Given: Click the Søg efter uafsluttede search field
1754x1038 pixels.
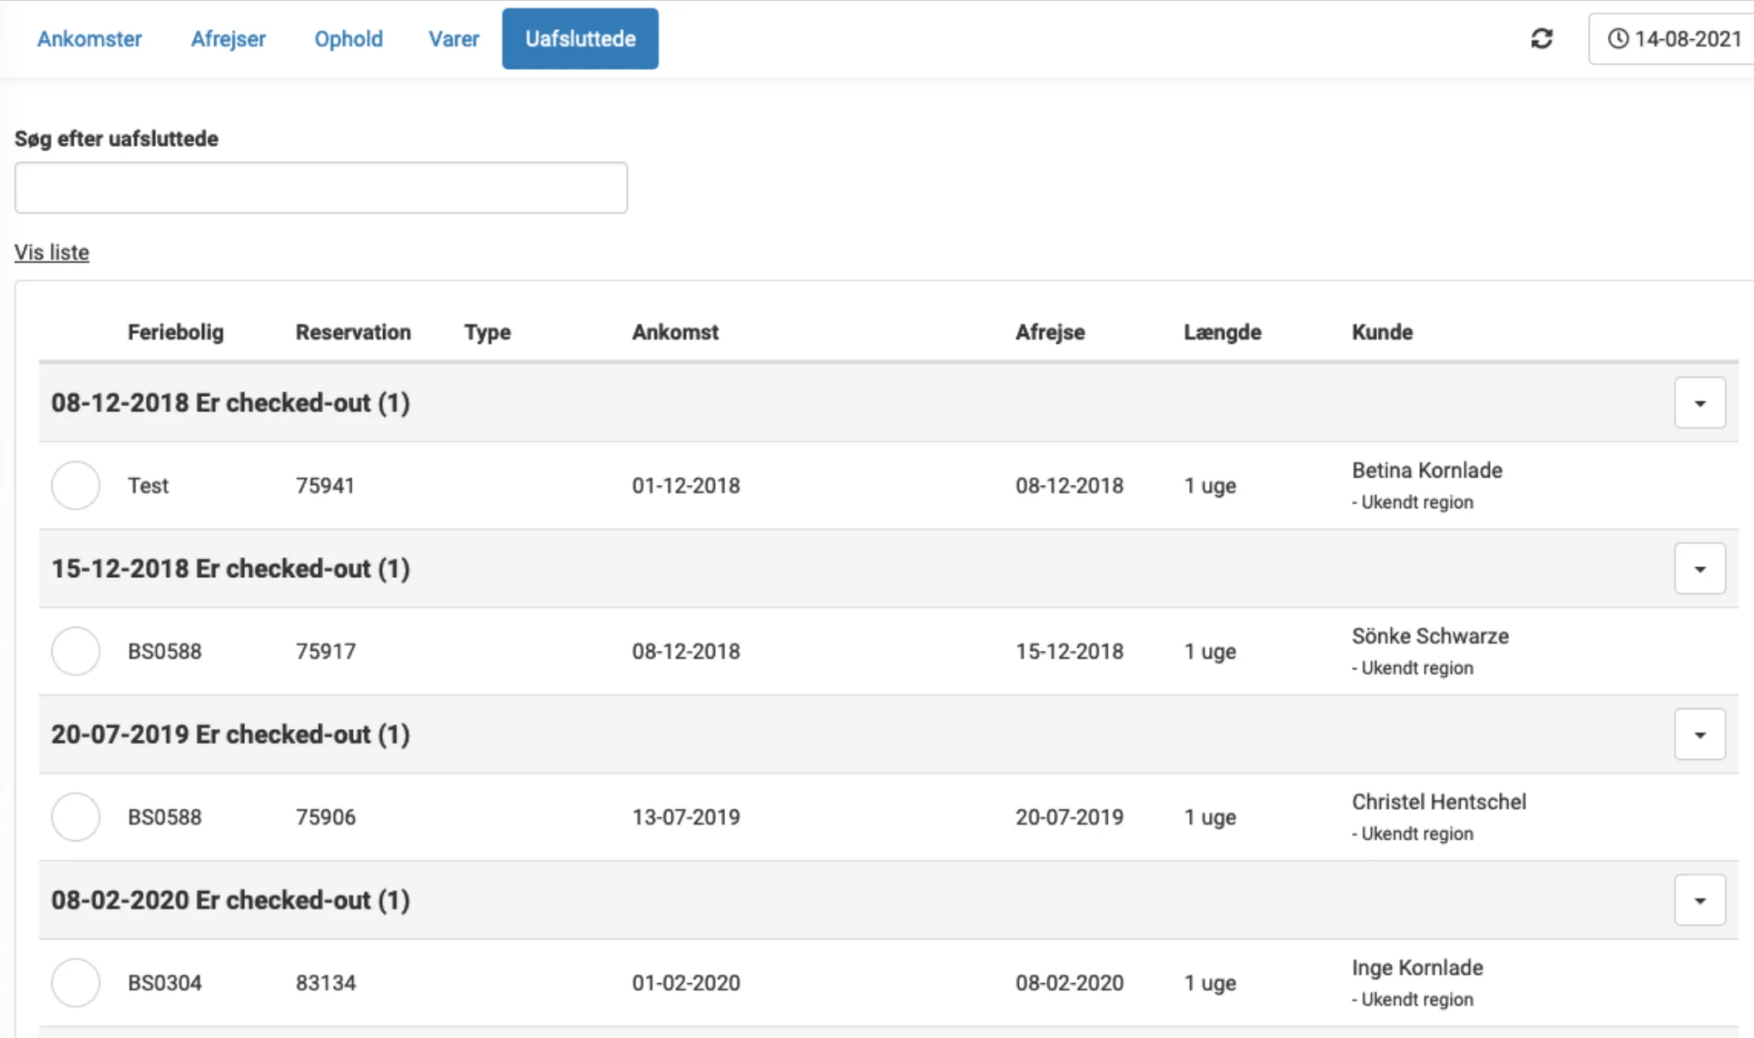Looking at the screenshot, I should pos(321,188).
